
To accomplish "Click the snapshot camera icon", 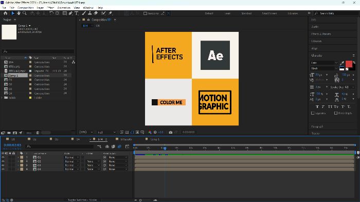I will click(171, 132).
